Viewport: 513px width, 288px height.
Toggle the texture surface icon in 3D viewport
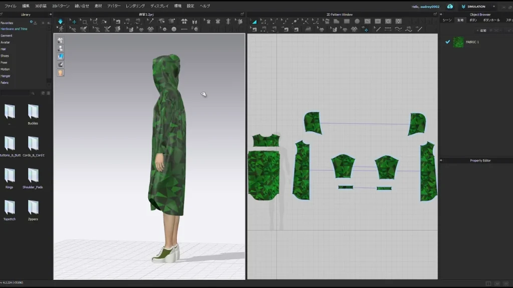(x=61, y=64)
